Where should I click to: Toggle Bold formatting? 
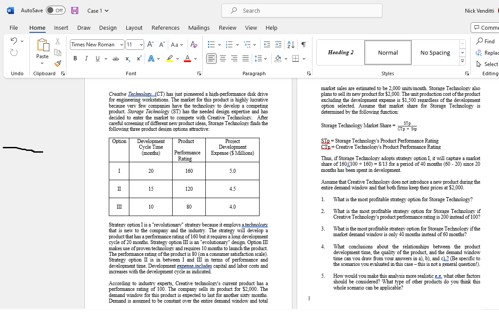point(75,58)
